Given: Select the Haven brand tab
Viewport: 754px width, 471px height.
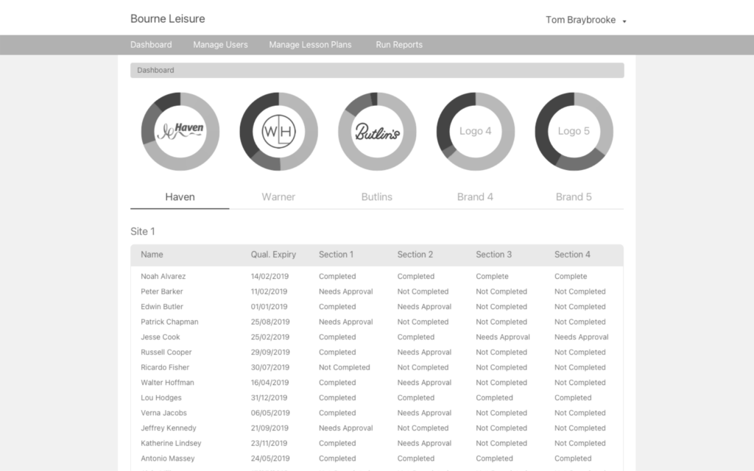Looking at the screenshot, I should click(x=180, y=197).
